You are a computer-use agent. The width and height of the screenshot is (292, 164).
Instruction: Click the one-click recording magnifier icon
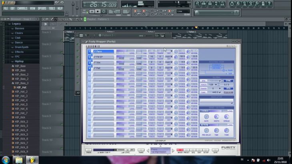(257, 4)
